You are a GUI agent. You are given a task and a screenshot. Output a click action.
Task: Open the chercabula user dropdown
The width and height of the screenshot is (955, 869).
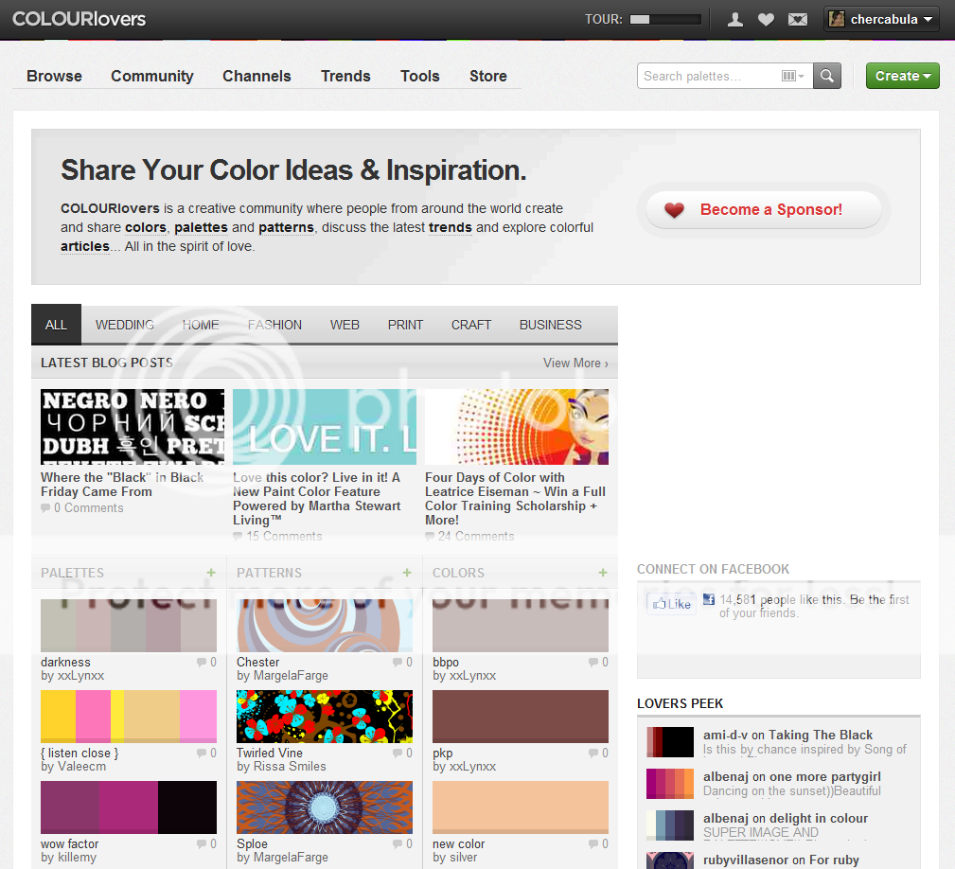tap(881, 19)
